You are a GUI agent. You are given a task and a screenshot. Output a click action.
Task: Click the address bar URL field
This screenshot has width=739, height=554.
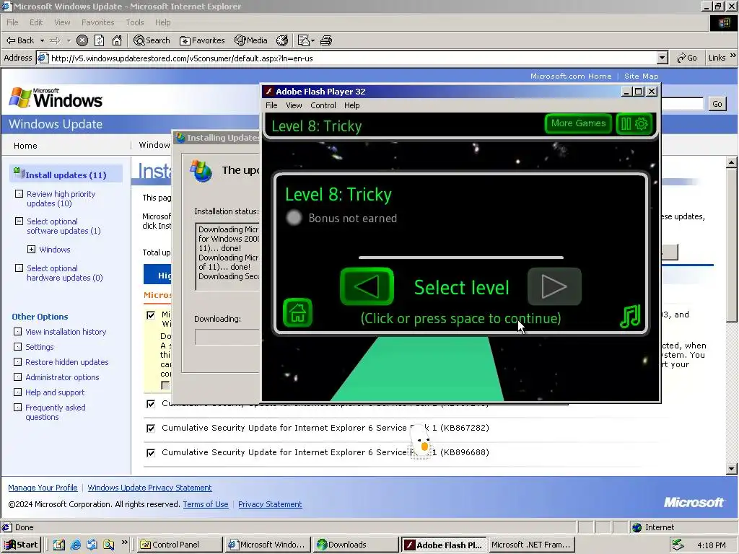tap(347, 58)
